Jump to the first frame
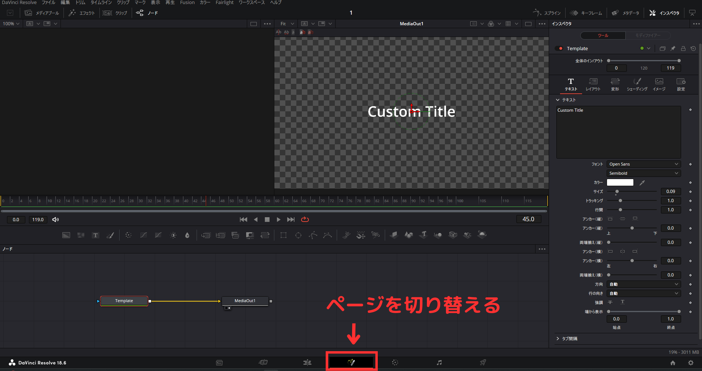This screenshot has width=702, height=371. click(x=244, y=219)
